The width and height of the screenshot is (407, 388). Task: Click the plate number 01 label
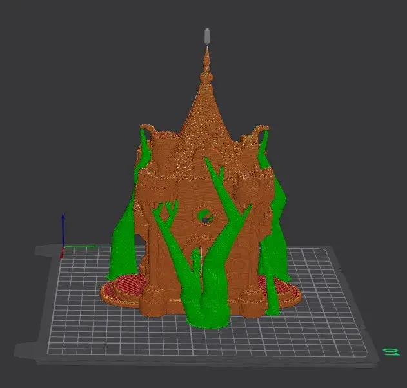tap(392, 352)
